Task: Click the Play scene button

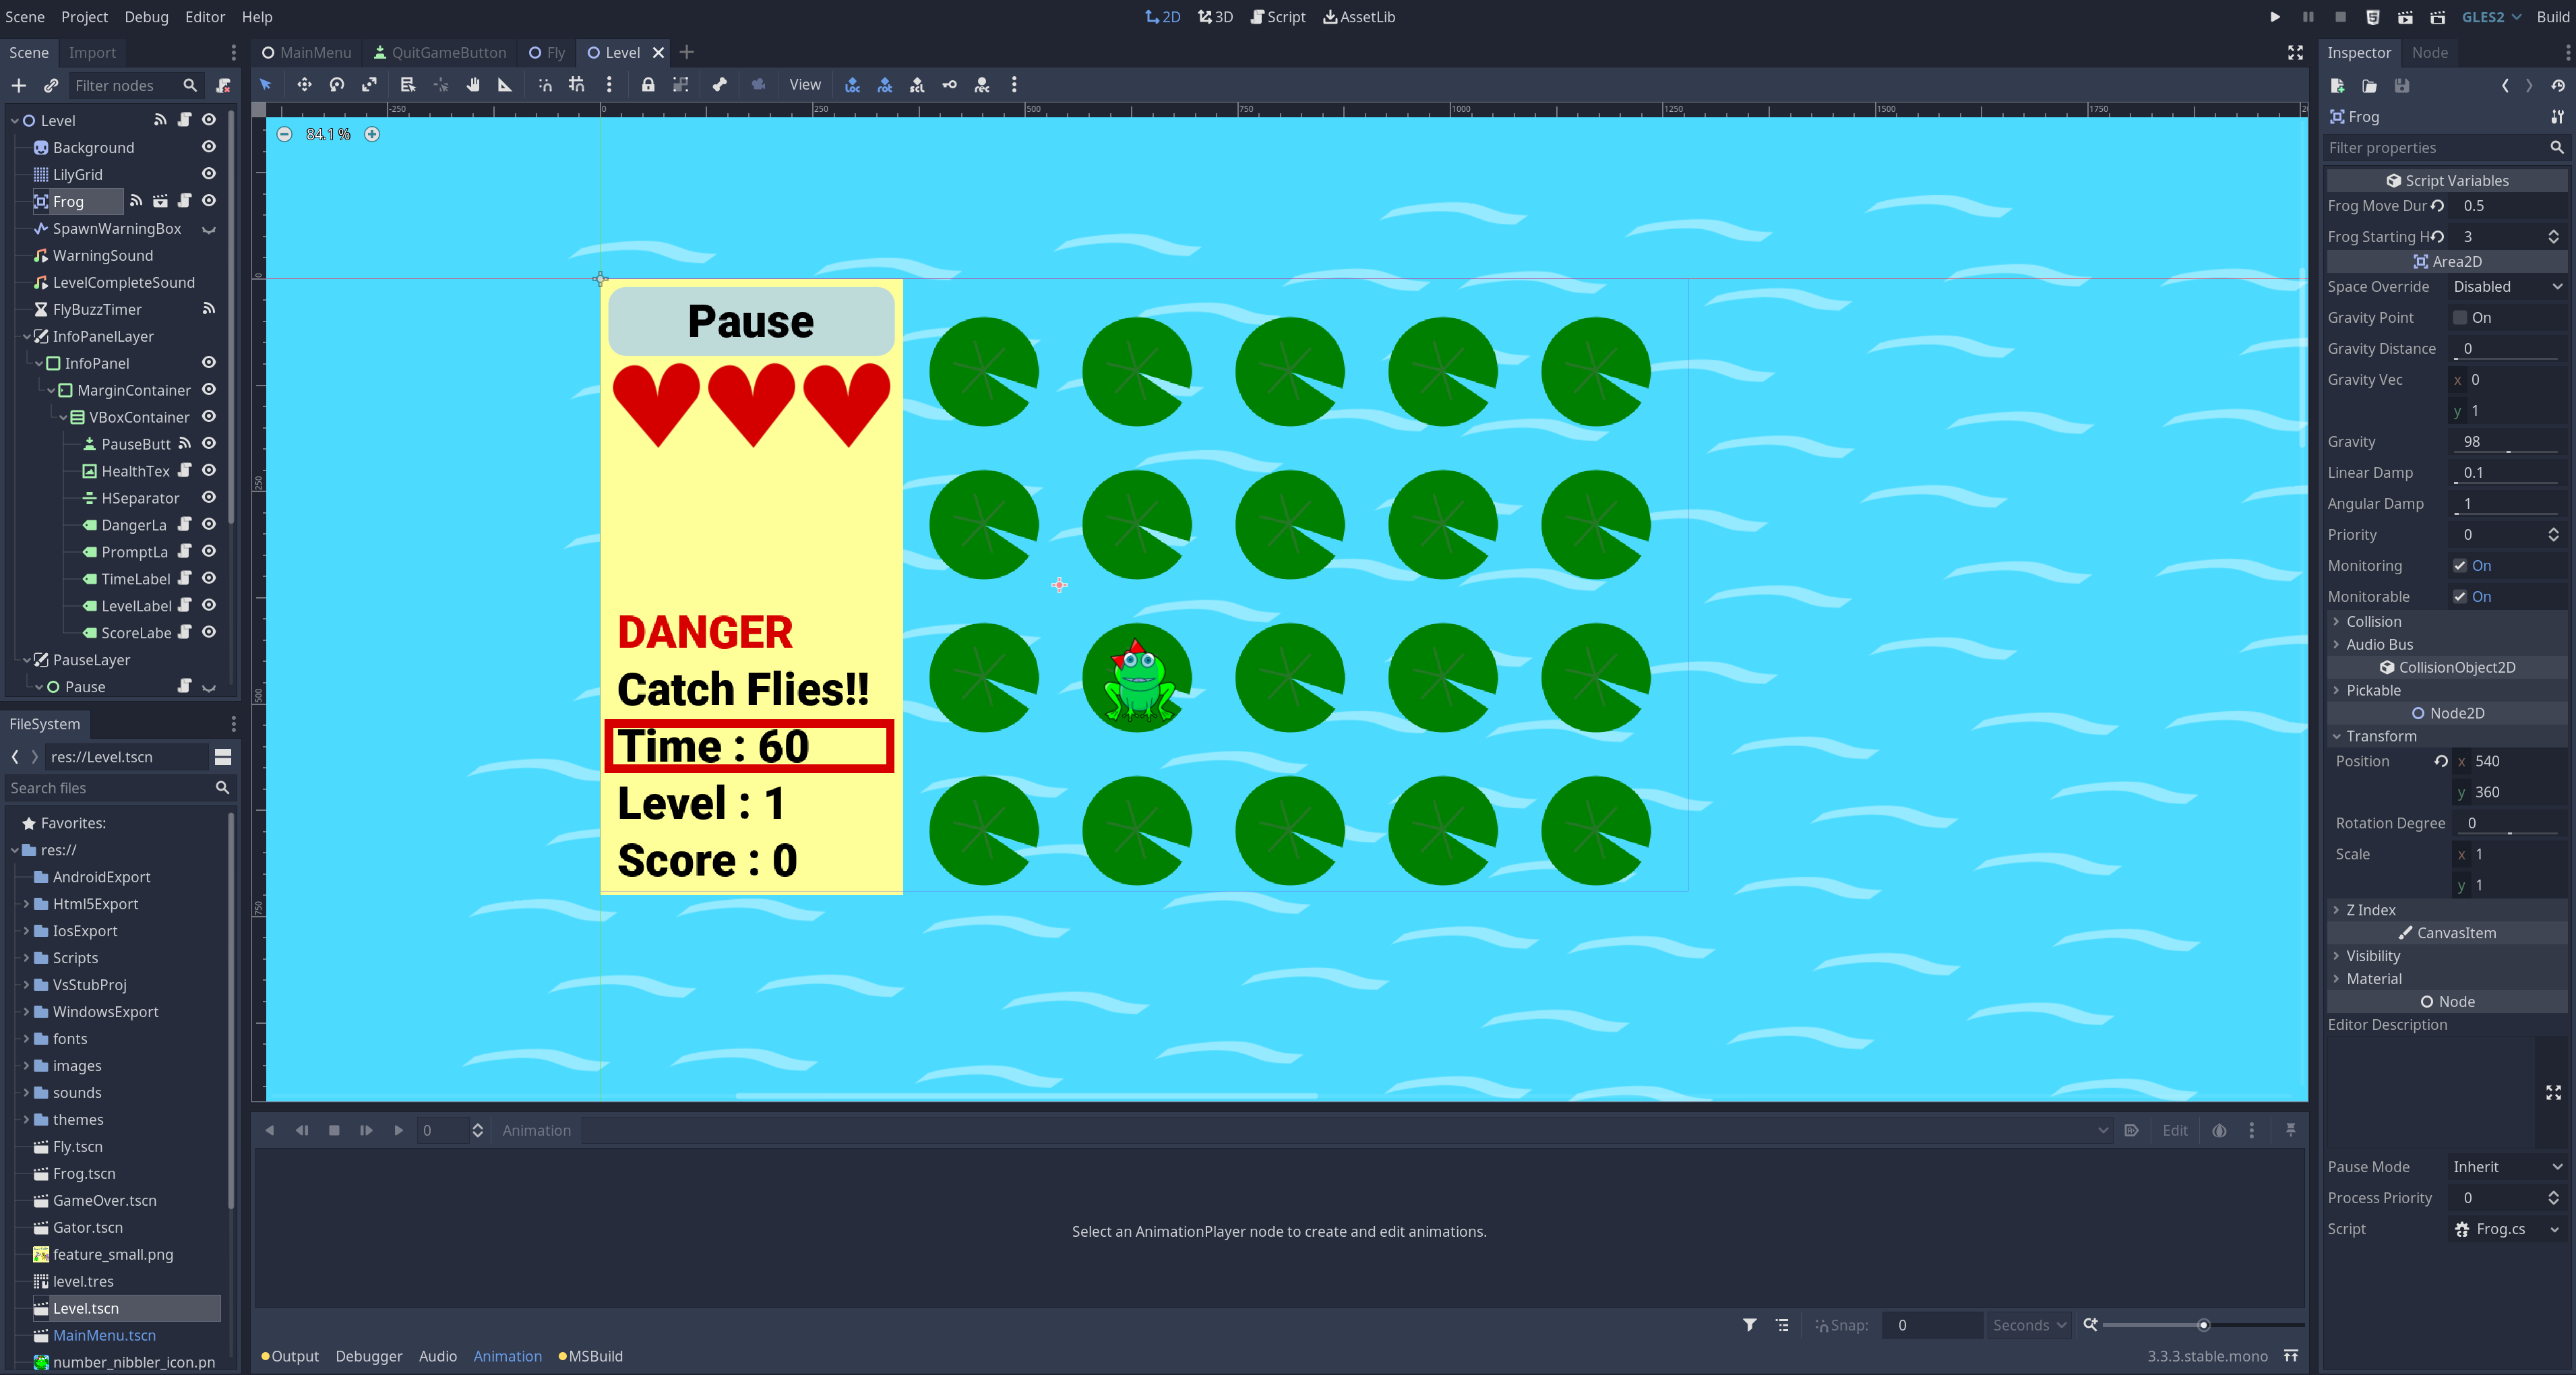Action: pos(2404,16)
